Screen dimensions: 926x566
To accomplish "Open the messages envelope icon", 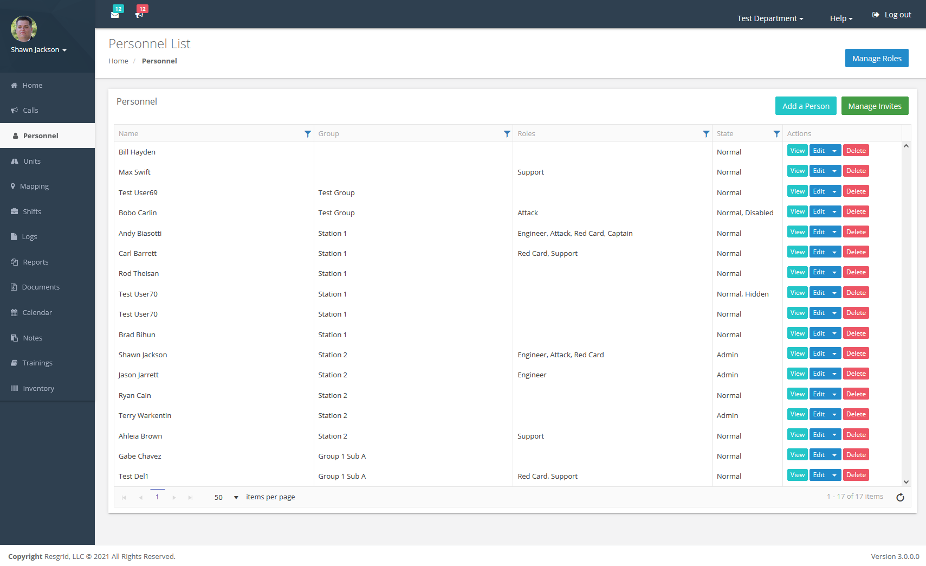I will [115, 15].
